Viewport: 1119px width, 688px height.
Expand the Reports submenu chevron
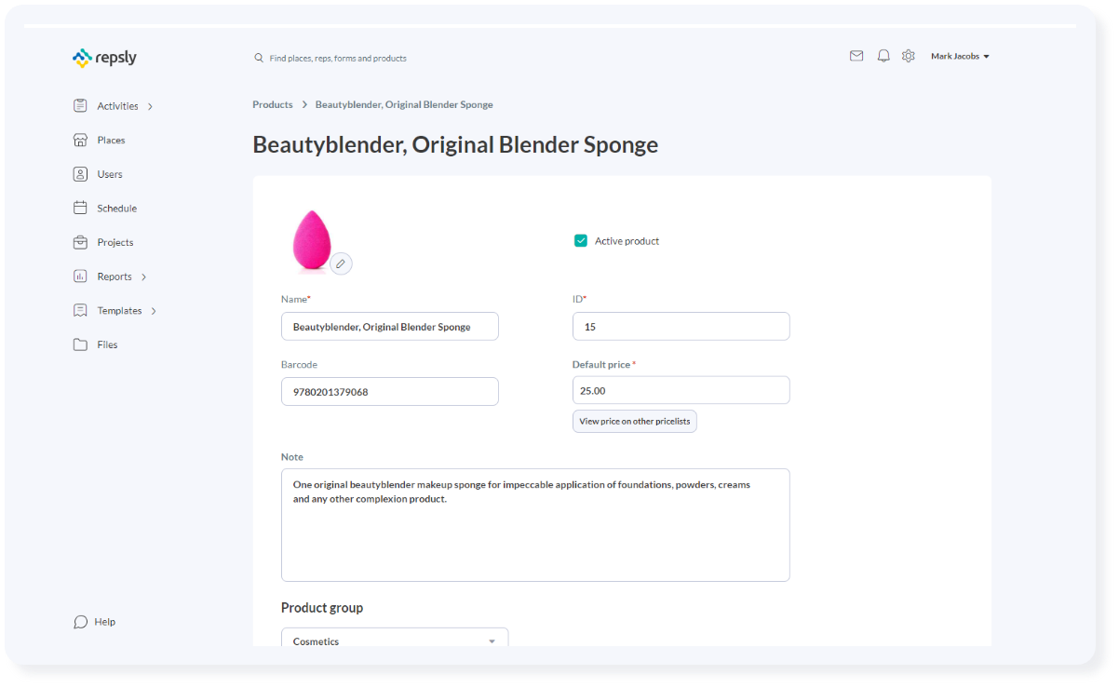pyautogui.click(x=144, y=277)
